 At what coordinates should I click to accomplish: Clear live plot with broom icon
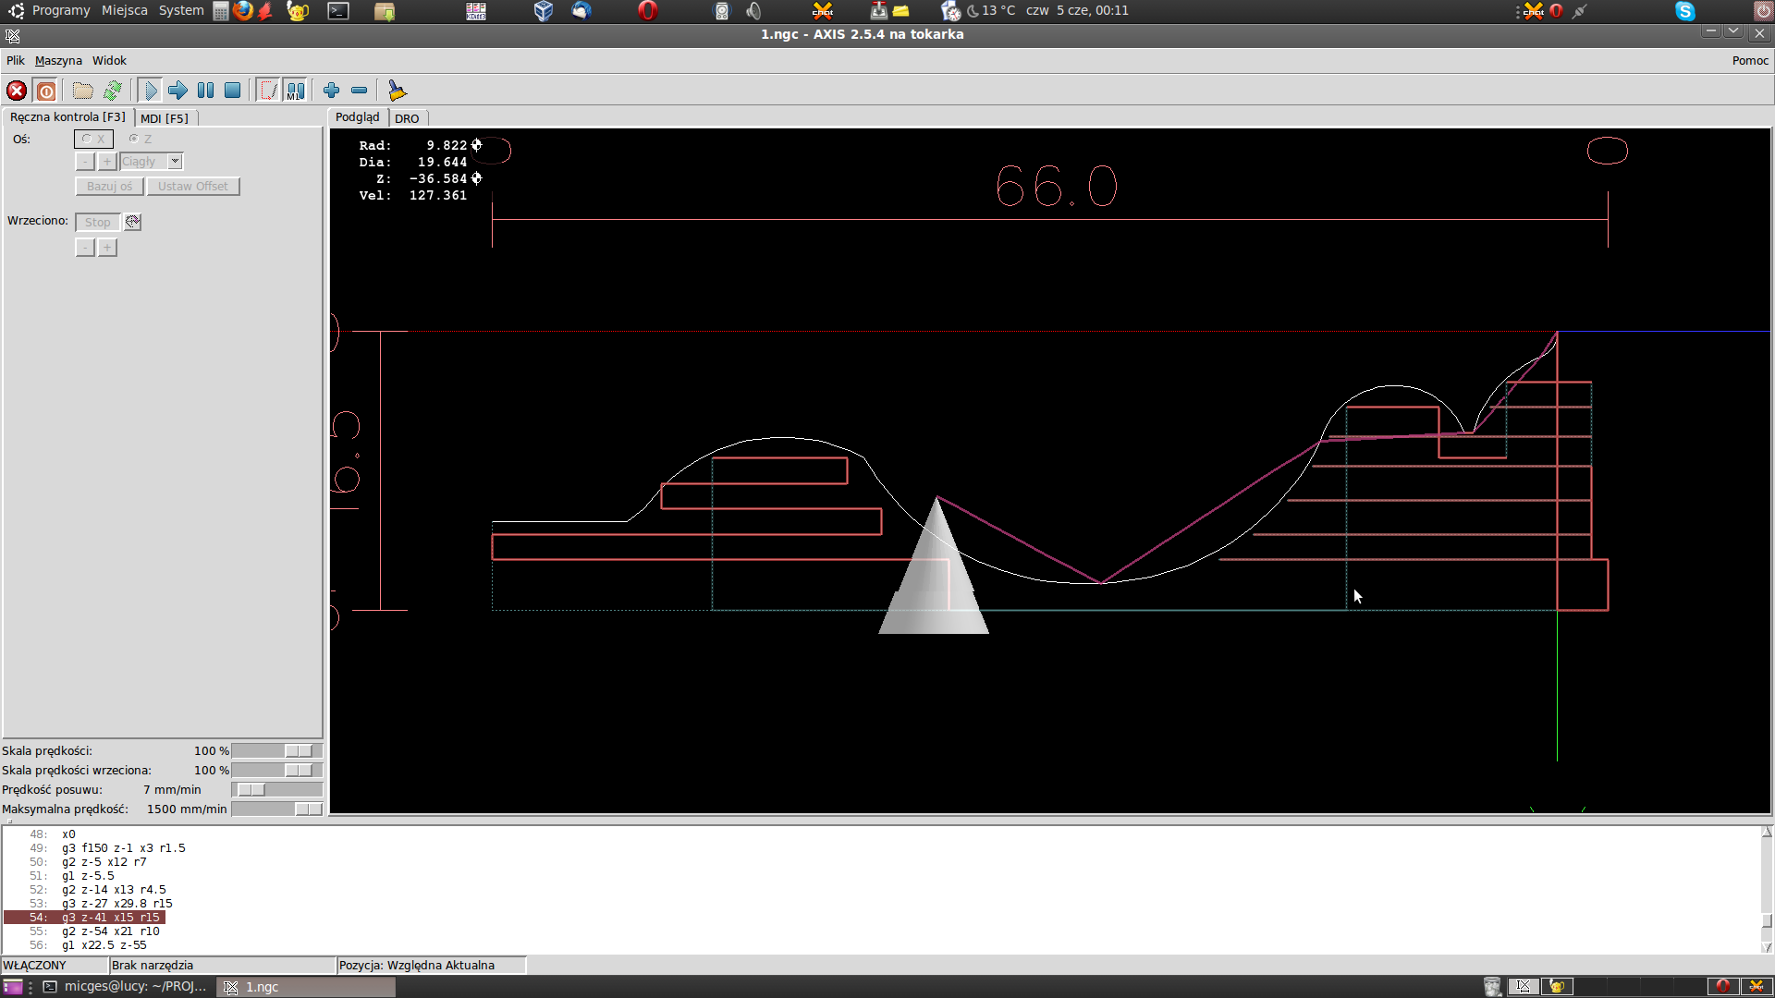[x=397, y=91]
